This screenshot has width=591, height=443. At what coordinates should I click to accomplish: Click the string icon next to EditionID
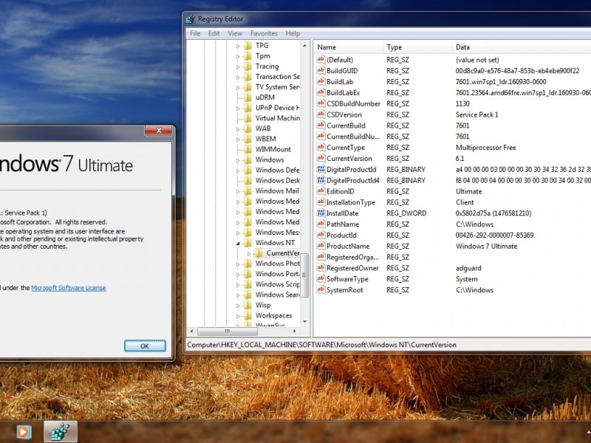(321, 191)
